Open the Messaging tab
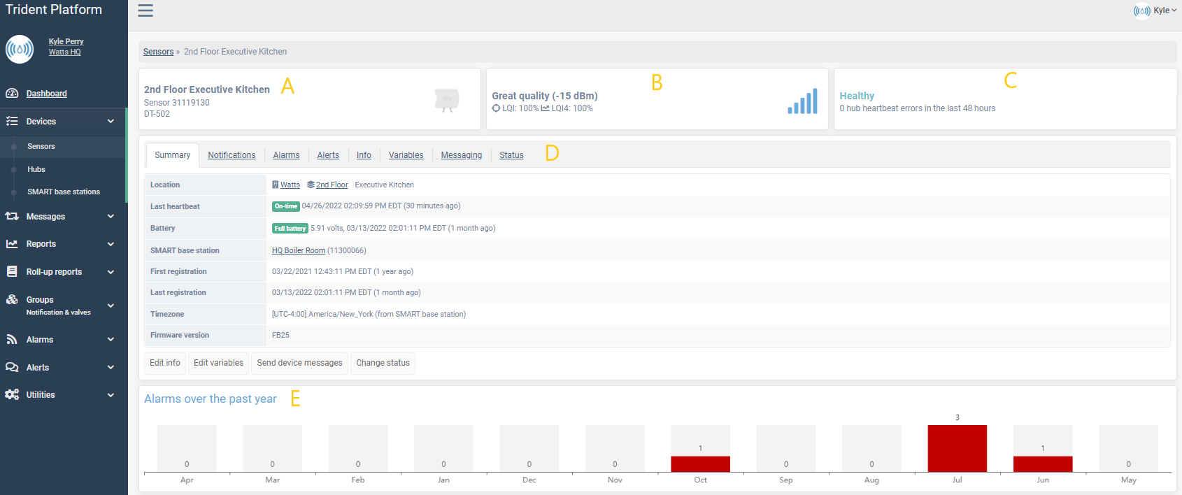The width and height of the screenshot is (1182, 495). coord(462,155)
